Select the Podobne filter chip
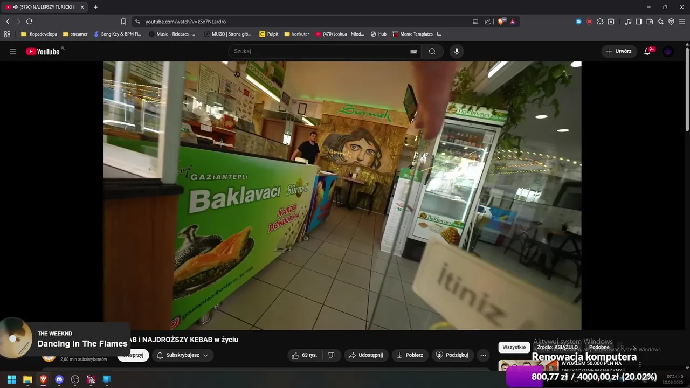Image resolution: width=690 pixels, height=388 pixels. pos(599,347)
